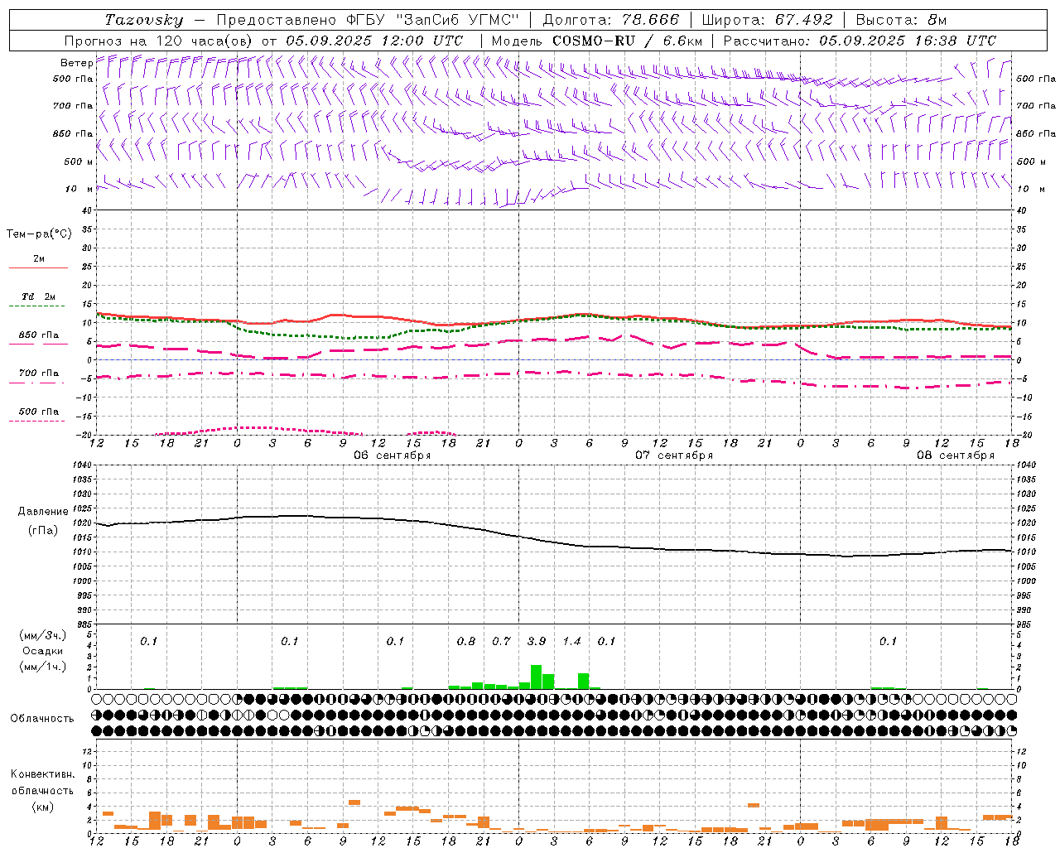1060x848 pixels.
Task: Click the "06 сентября" date label
Action: coord(393,455)
